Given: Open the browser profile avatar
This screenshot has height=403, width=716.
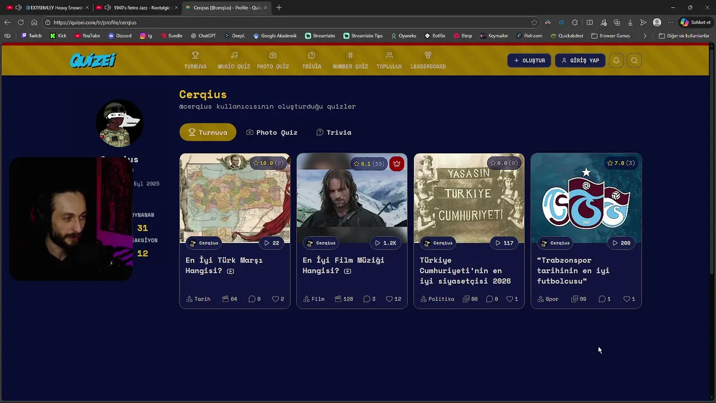Looking at the screenshot, I should (x=657, y=22).
